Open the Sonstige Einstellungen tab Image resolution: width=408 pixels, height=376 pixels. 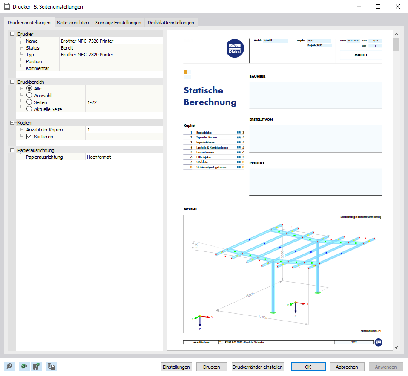click(118, 23)
